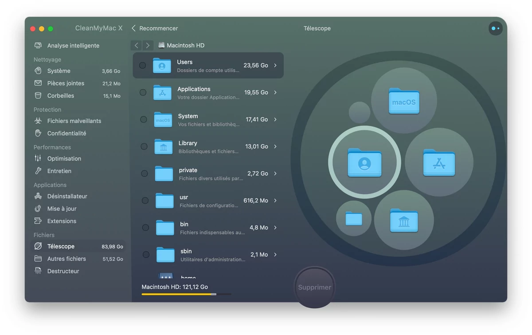Select the System folder checkbox
The height and width of the screenshot is (335, 532).
143,120
